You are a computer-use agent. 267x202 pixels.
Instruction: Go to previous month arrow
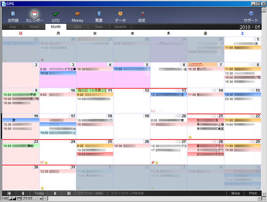[x=23, y=193]
